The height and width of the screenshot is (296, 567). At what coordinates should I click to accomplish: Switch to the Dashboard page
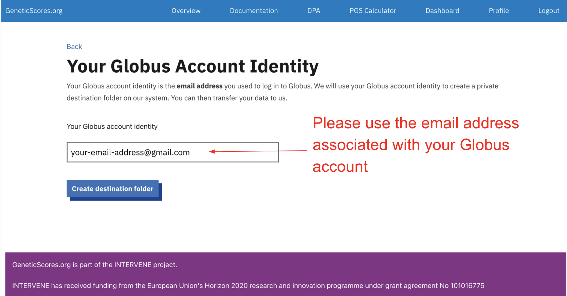click(442, 11)
